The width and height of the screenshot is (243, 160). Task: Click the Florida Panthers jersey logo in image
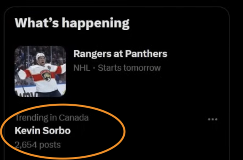click(46, 75)
